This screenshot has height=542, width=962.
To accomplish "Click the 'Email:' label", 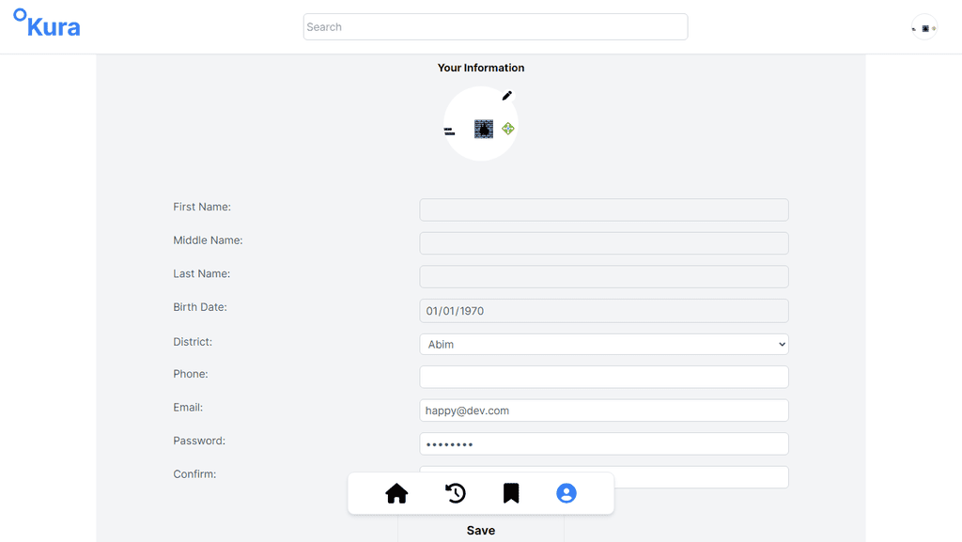I will coord(188,407).
